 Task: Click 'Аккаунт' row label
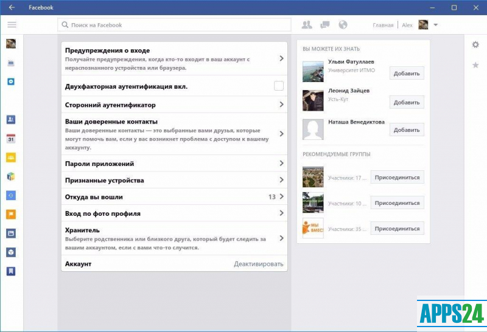pyautogui.click(x=78, y=264)
